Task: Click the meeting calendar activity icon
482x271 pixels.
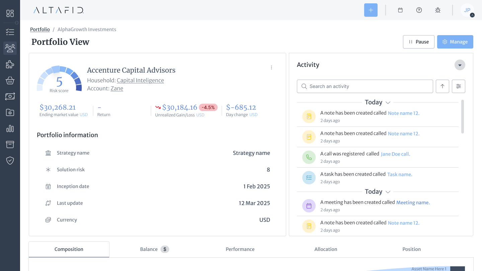Action: coord(309,206)
